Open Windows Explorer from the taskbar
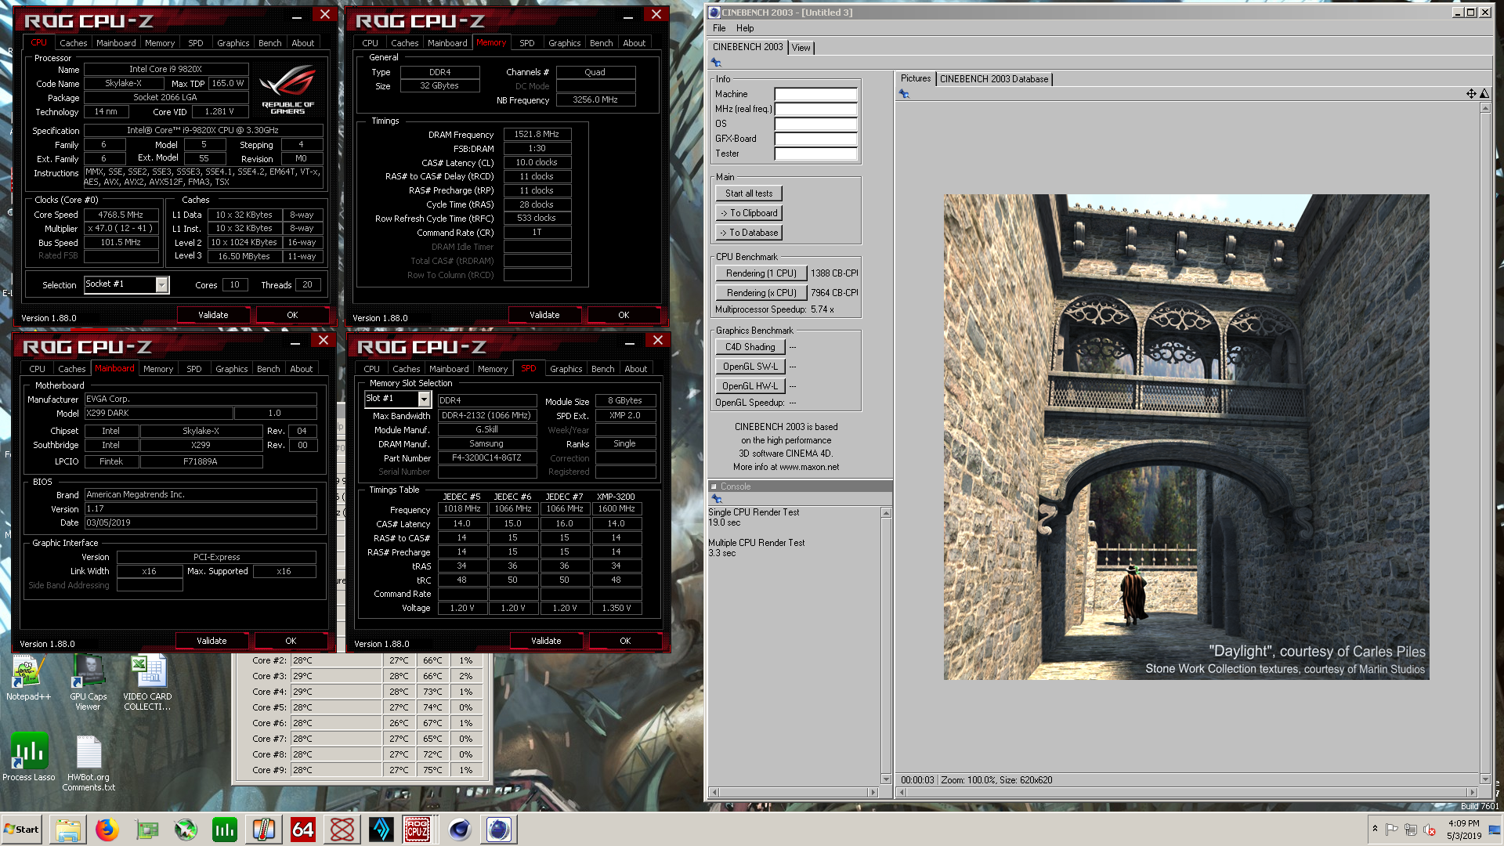This screenshot has height=846, width=1504. pyautogui.click(x=67, y=830)
